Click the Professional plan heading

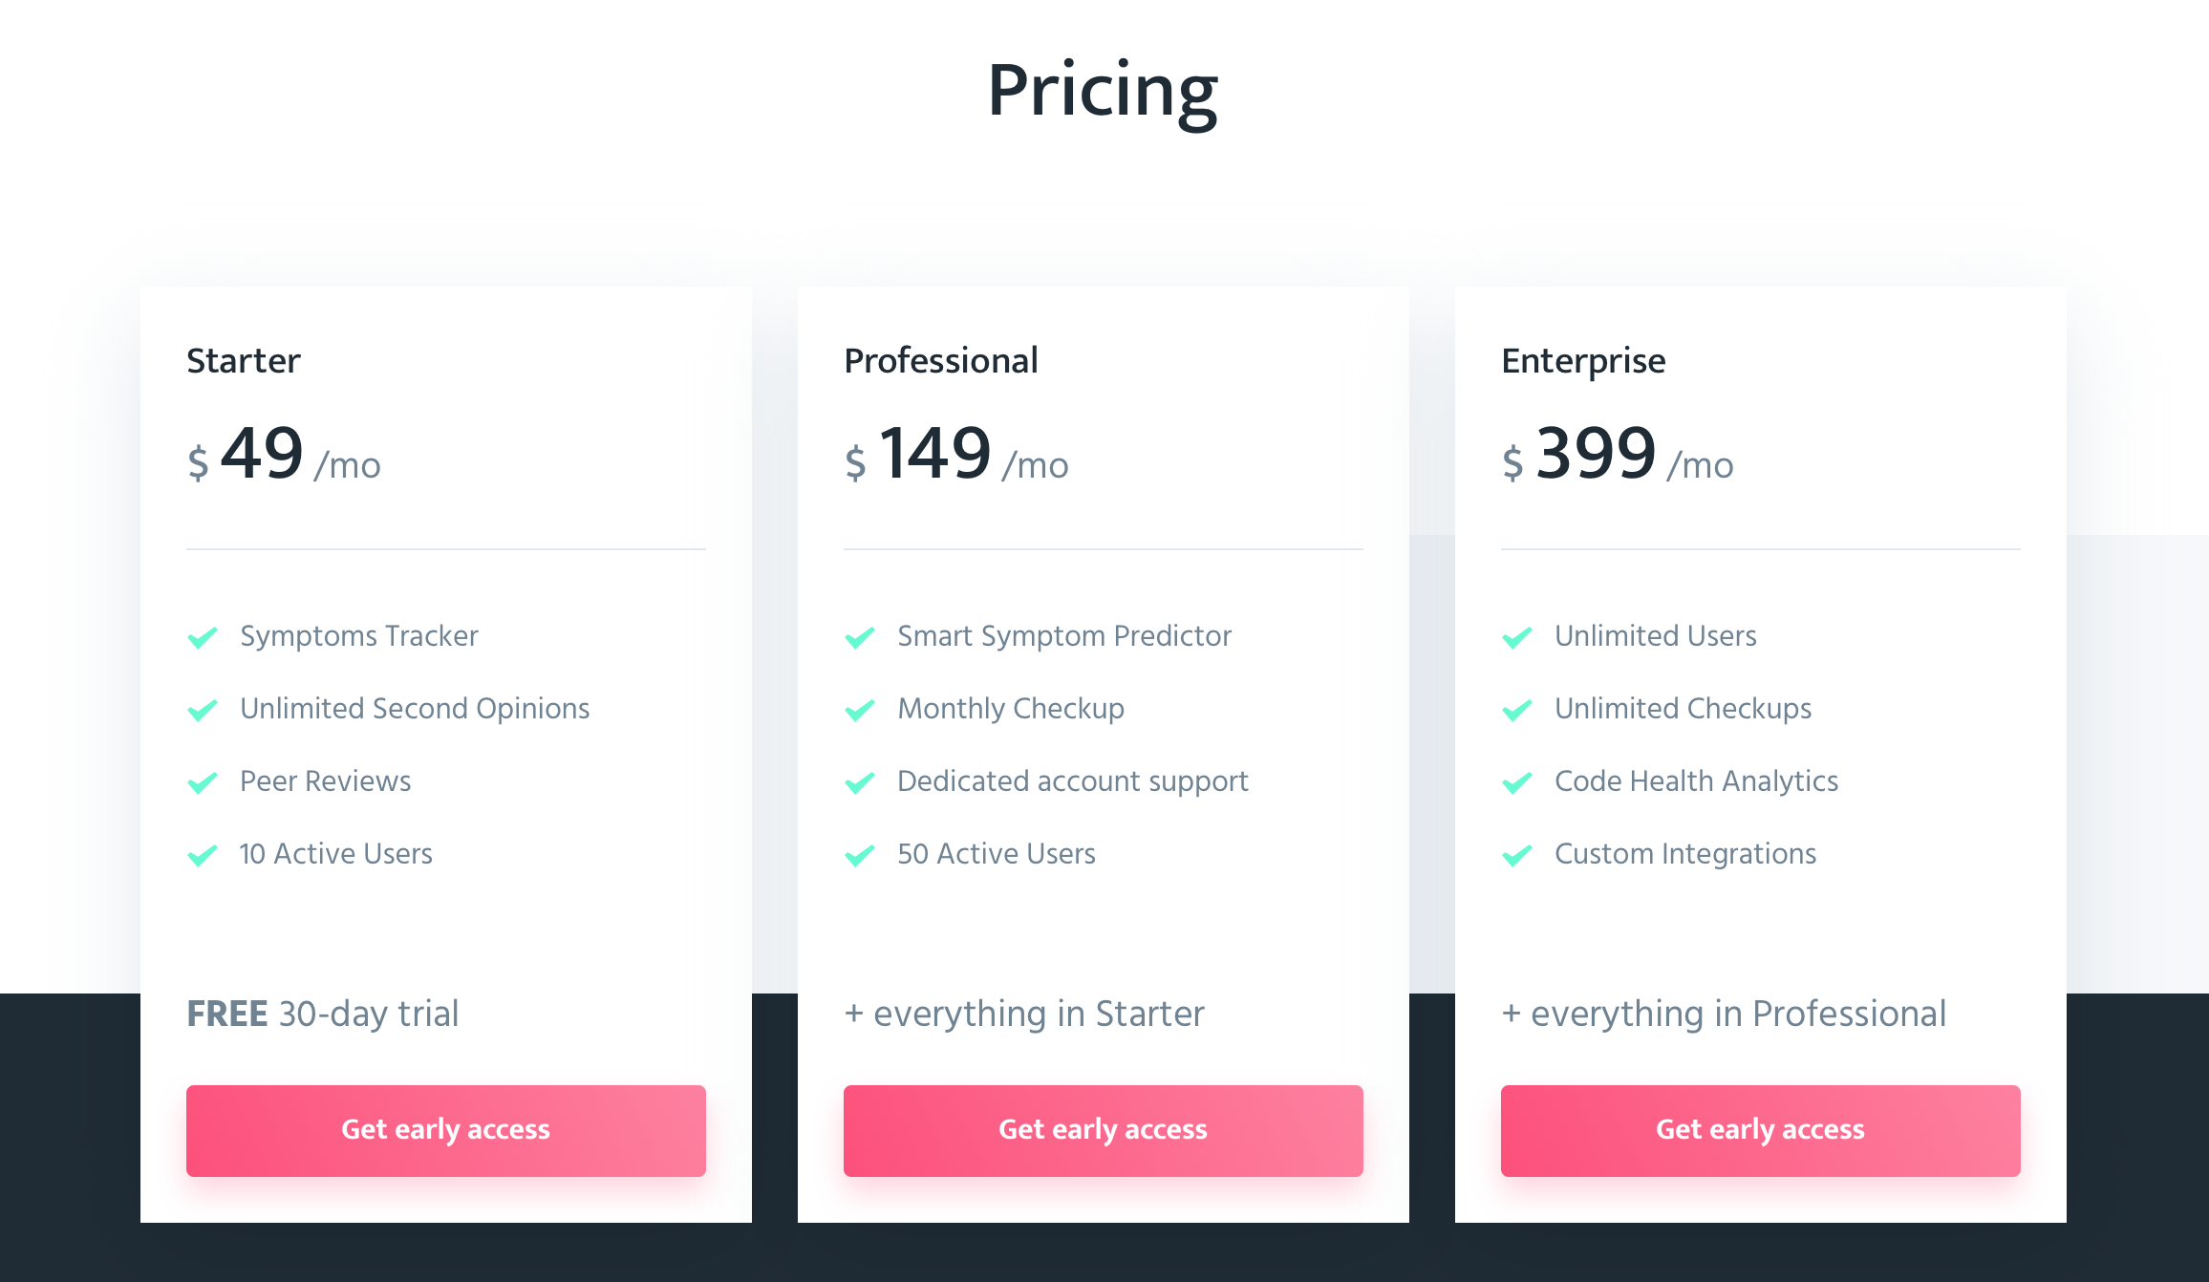941,361
